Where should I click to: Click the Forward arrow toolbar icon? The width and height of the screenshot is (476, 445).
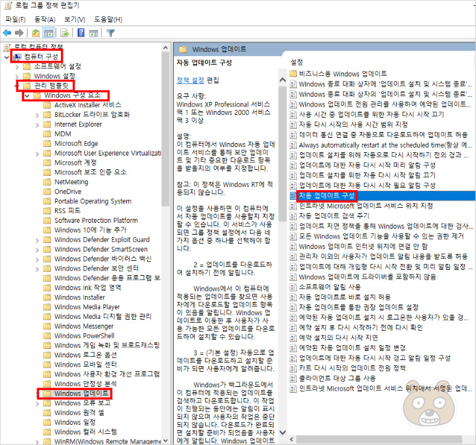tap(19, 33)
